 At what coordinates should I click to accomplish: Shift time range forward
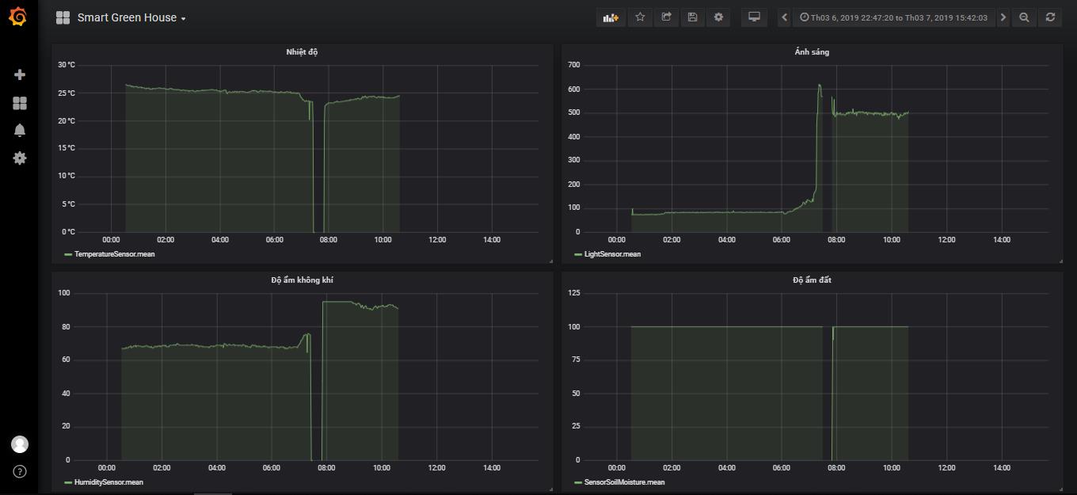click(1003, 17)
